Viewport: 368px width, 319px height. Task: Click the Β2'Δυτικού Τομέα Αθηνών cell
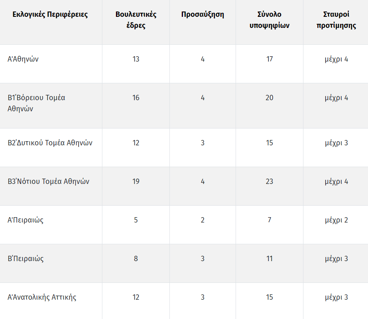(x=50, y=143)
